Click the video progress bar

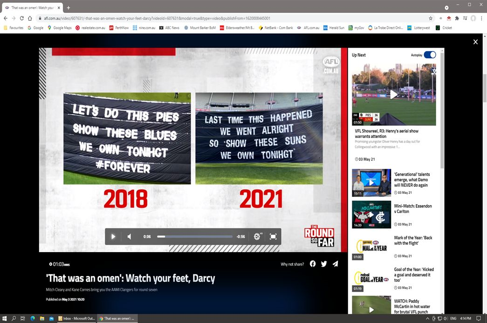(x=195, y=237)
